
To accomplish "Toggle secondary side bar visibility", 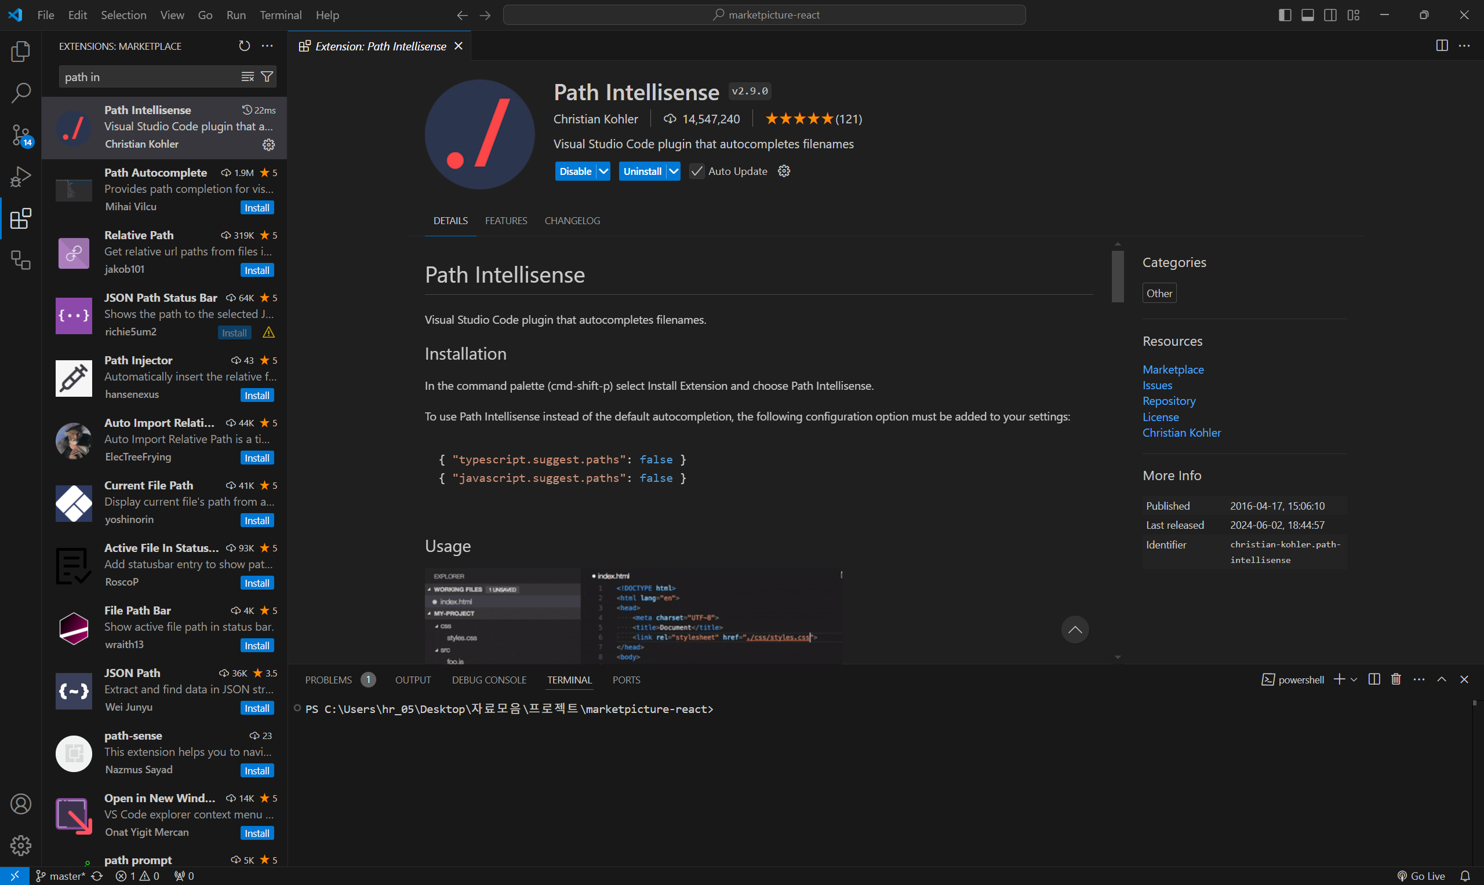I will tap(1330, 15).
